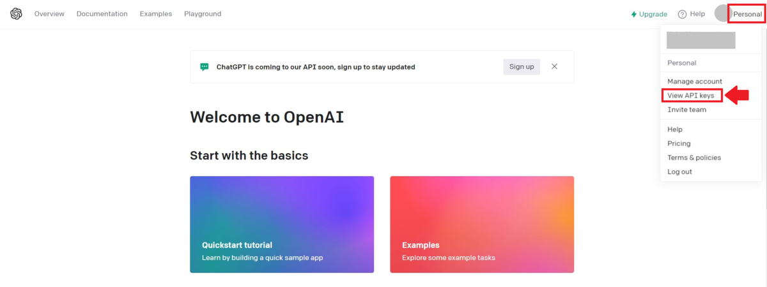
Task: Open Pricing from the menu
Action: [679, 143]
